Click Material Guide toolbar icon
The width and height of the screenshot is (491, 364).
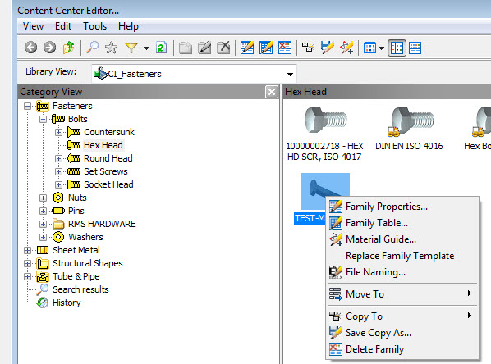pos(346,48)
